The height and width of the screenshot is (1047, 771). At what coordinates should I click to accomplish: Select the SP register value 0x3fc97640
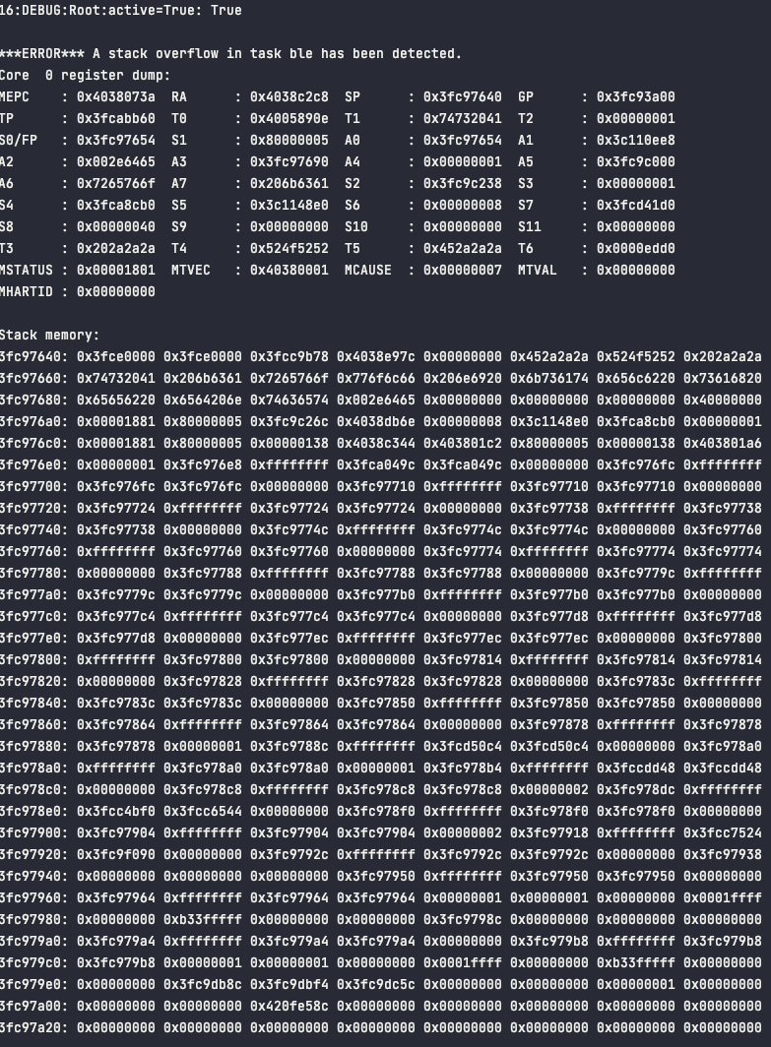pyautogui.click(x=463, y=96)
